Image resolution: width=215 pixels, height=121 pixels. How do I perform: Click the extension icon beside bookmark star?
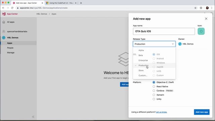pos(201,8)
